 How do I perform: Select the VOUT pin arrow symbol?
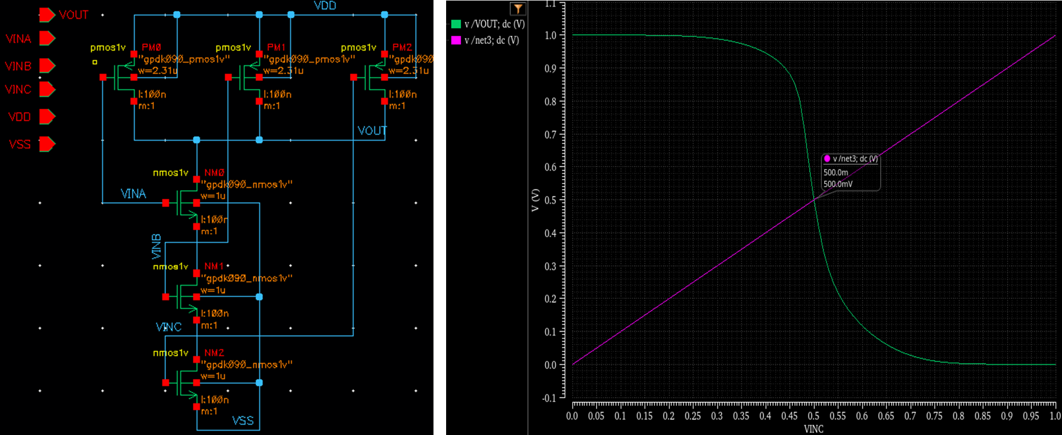tap(47, 15)
